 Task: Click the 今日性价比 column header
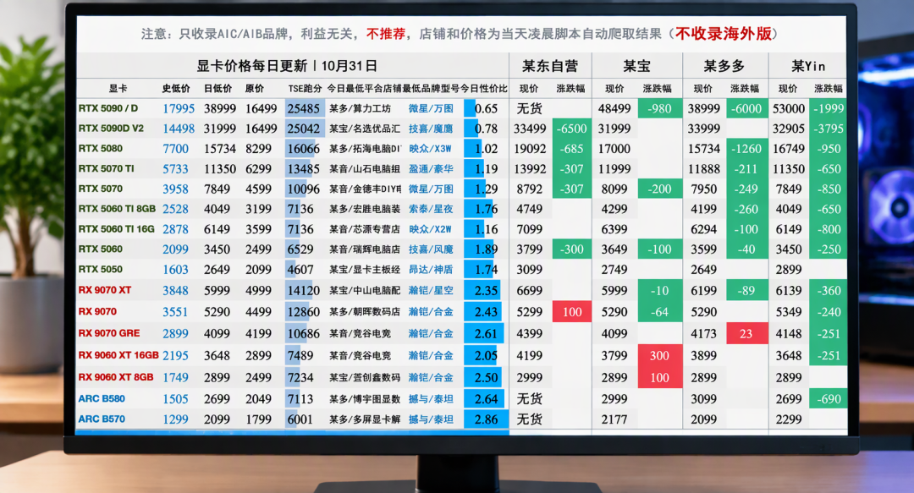484,89
